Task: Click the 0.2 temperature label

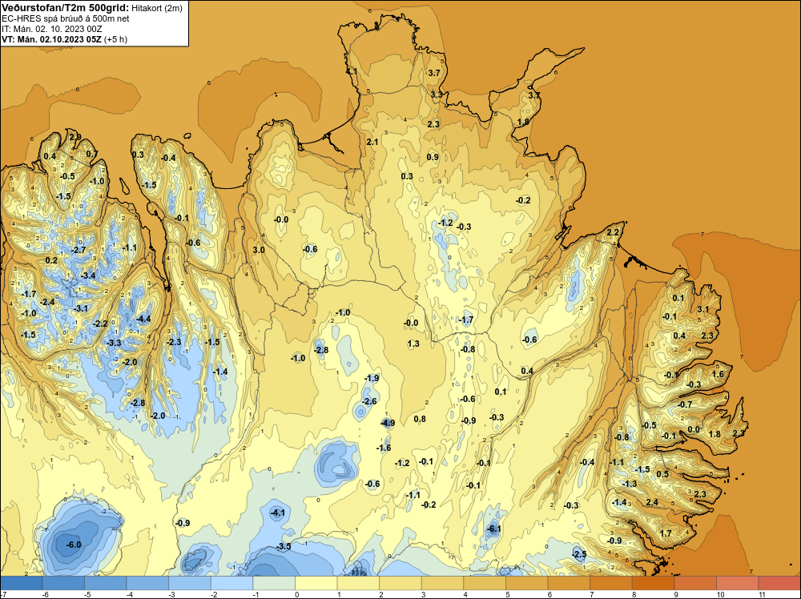Action: (x=51, y=260)
